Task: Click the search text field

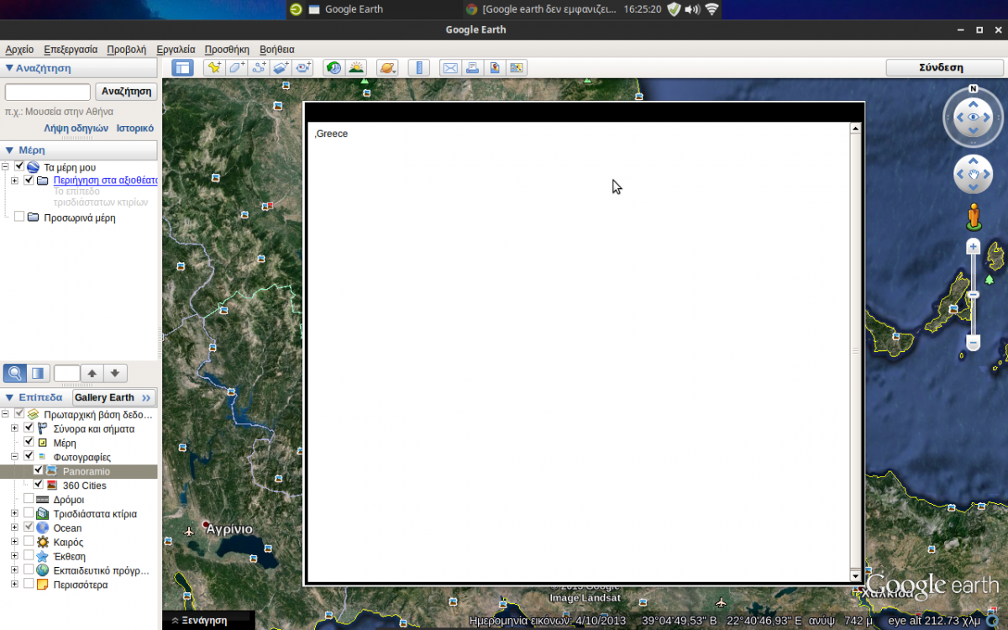Action: 48,92
